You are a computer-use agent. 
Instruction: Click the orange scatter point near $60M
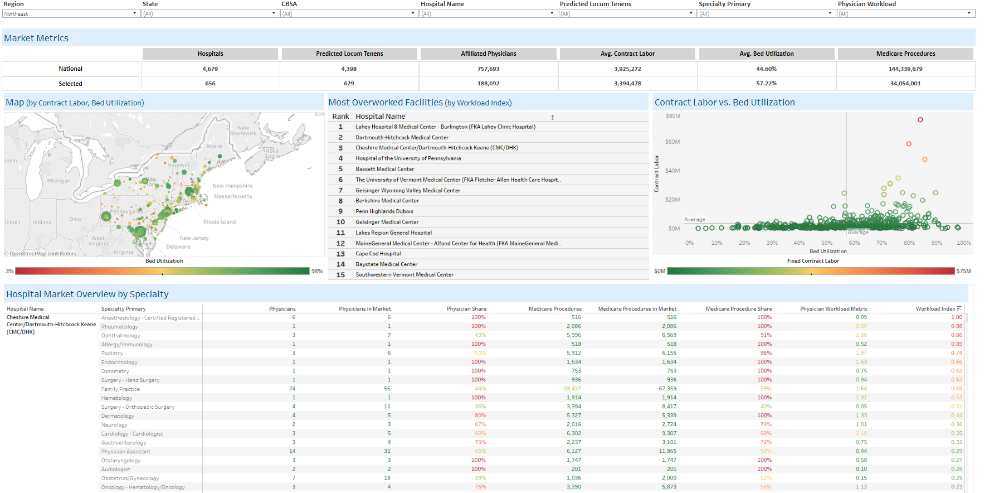point(909,144)
